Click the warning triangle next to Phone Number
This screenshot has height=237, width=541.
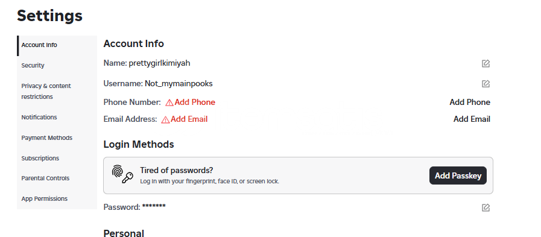click(169, 103)
